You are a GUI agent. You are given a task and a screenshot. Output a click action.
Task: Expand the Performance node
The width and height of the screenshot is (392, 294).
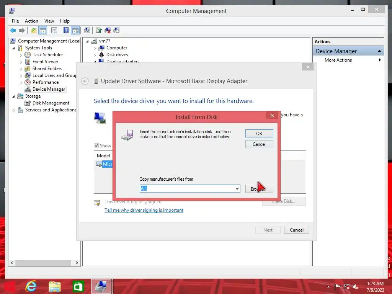pos(21,83)
